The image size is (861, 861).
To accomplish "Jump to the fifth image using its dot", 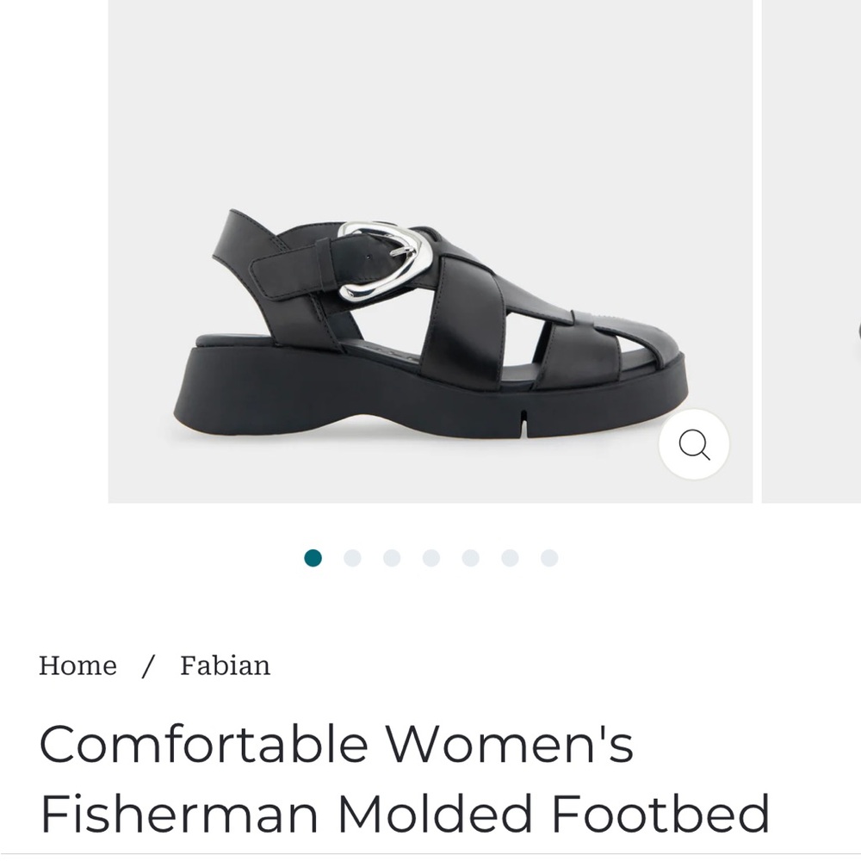I will click(x=469, y=559).
